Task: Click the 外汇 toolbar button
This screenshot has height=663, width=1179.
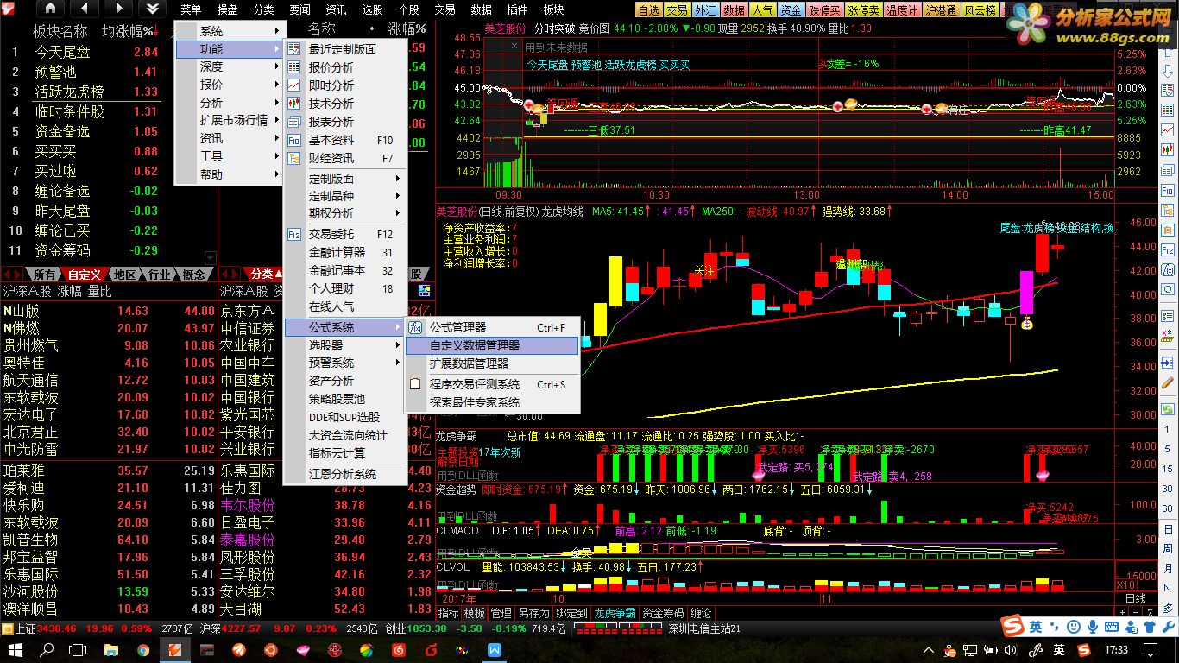Action: pos(705,10)
